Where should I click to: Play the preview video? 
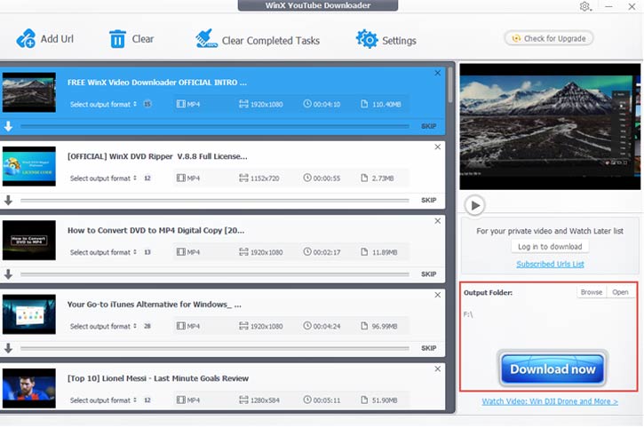coord(475,205)
